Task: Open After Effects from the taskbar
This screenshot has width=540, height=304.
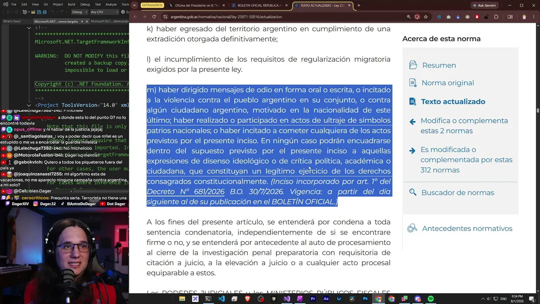Action: 326,299
